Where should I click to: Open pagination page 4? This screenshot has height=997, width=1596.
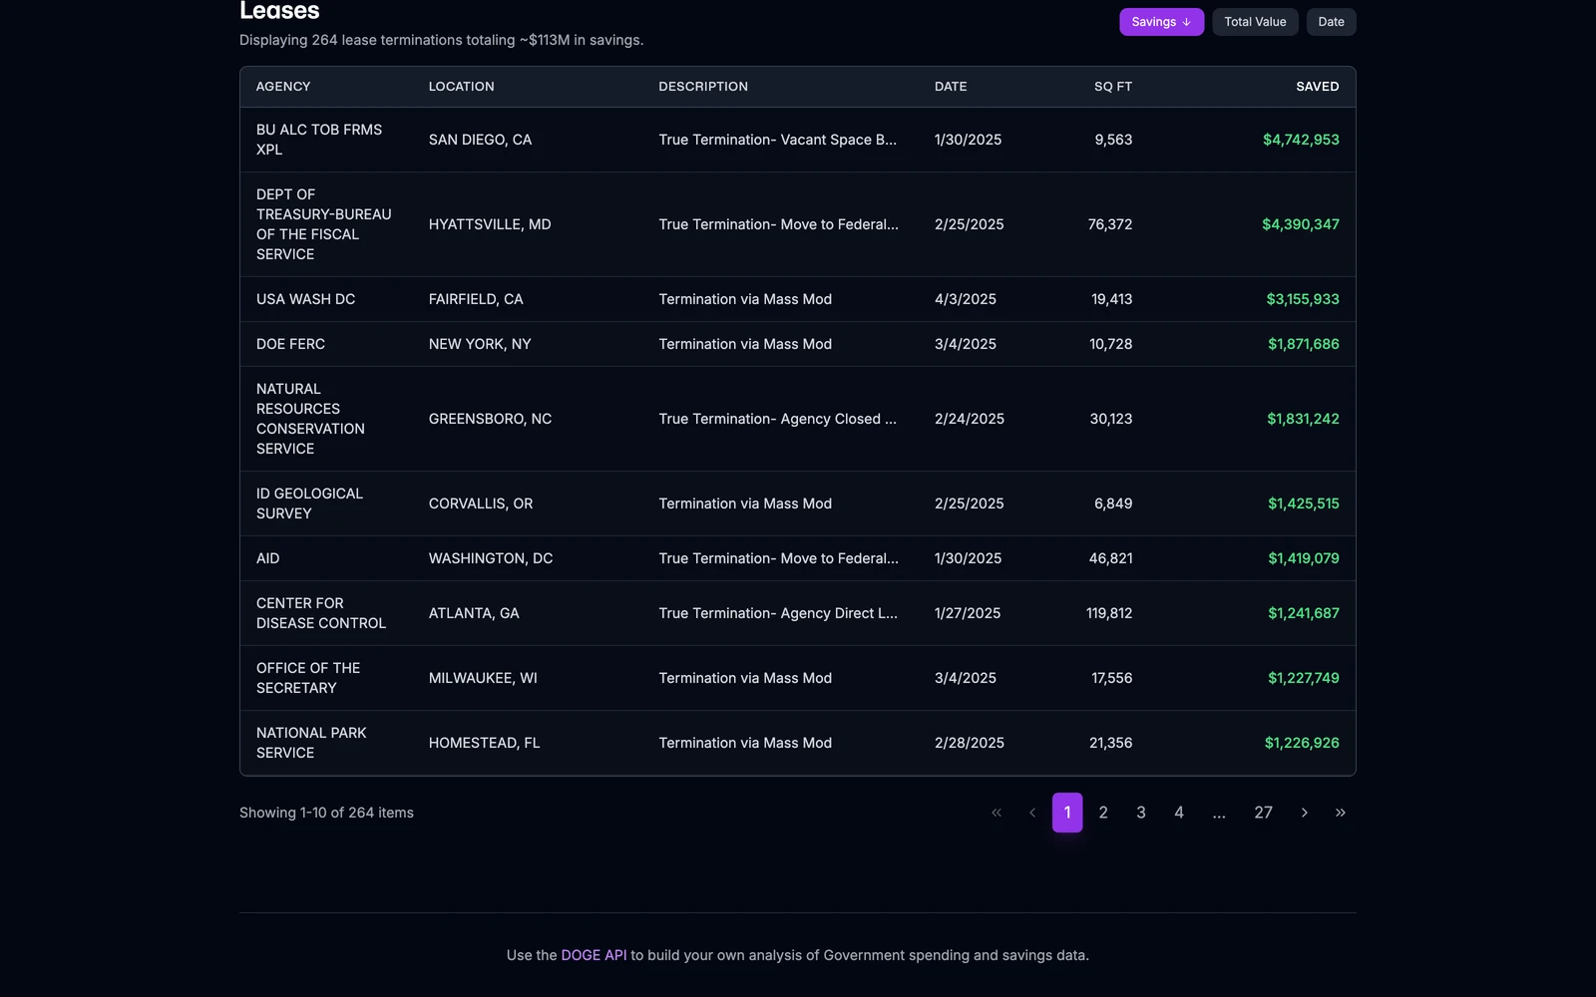[x=1179, y=813]
